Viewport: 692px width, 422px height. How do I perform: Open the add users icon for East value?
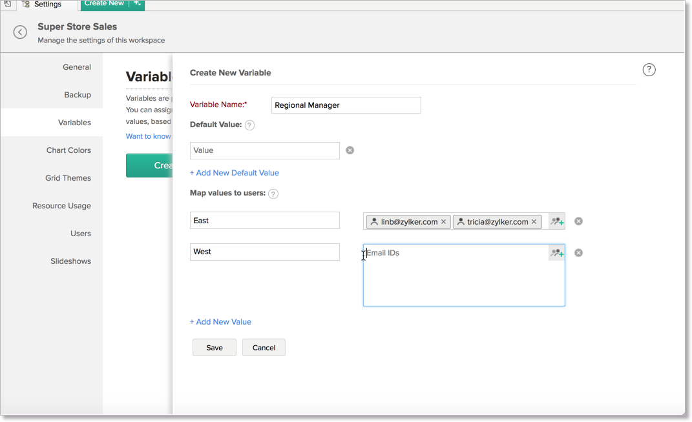pyautogui.click(x=556, y=221)
